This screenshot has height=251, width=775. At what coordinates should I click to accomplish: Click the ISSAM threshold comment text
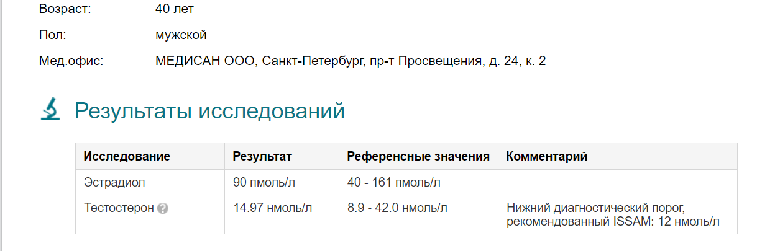click(613, 214)
